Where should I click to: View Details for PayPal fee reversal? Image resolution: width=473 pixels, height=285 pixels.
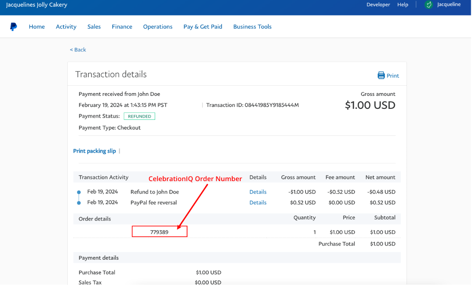pyautogui.click(x=258, y=202)
